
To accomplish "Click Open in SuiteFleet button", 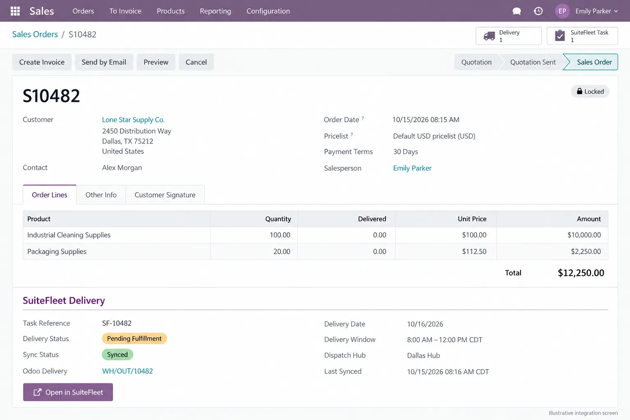I will coord(68,392).
